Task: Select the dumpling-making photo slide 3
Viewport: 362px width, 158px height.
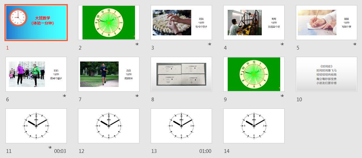Action: click(181, 22)
